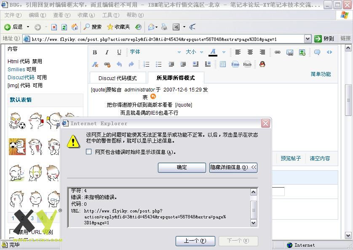
Task: Undo the last edit in the editor
Action: [119, 65]
